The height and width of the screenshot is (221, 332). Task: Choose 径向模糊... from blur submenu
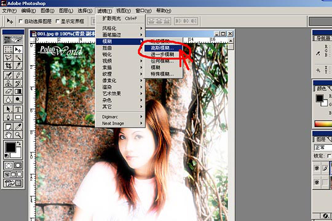click(163, 61)
